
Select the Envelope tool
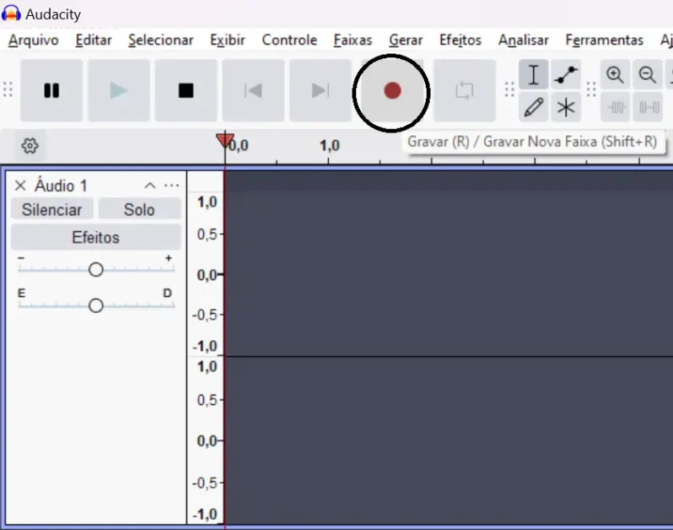coord(566,75)
